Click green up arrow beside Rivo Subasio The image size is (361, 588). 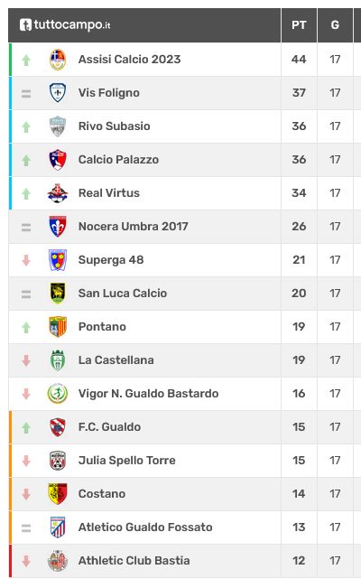(x=26, y=127)
